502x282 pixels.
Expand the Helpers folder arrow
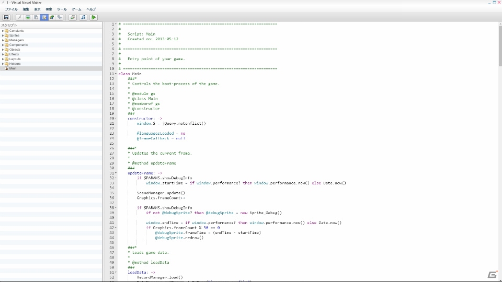coord(3,64)
